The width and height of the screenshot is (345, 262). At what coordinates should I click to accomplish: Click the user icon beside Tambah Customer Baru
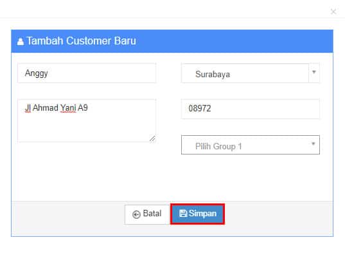click(21, 41)
